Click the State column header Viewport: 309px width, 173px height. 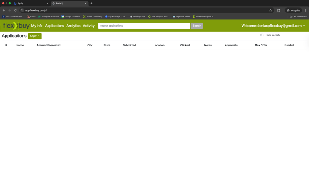tap(107, 45)
